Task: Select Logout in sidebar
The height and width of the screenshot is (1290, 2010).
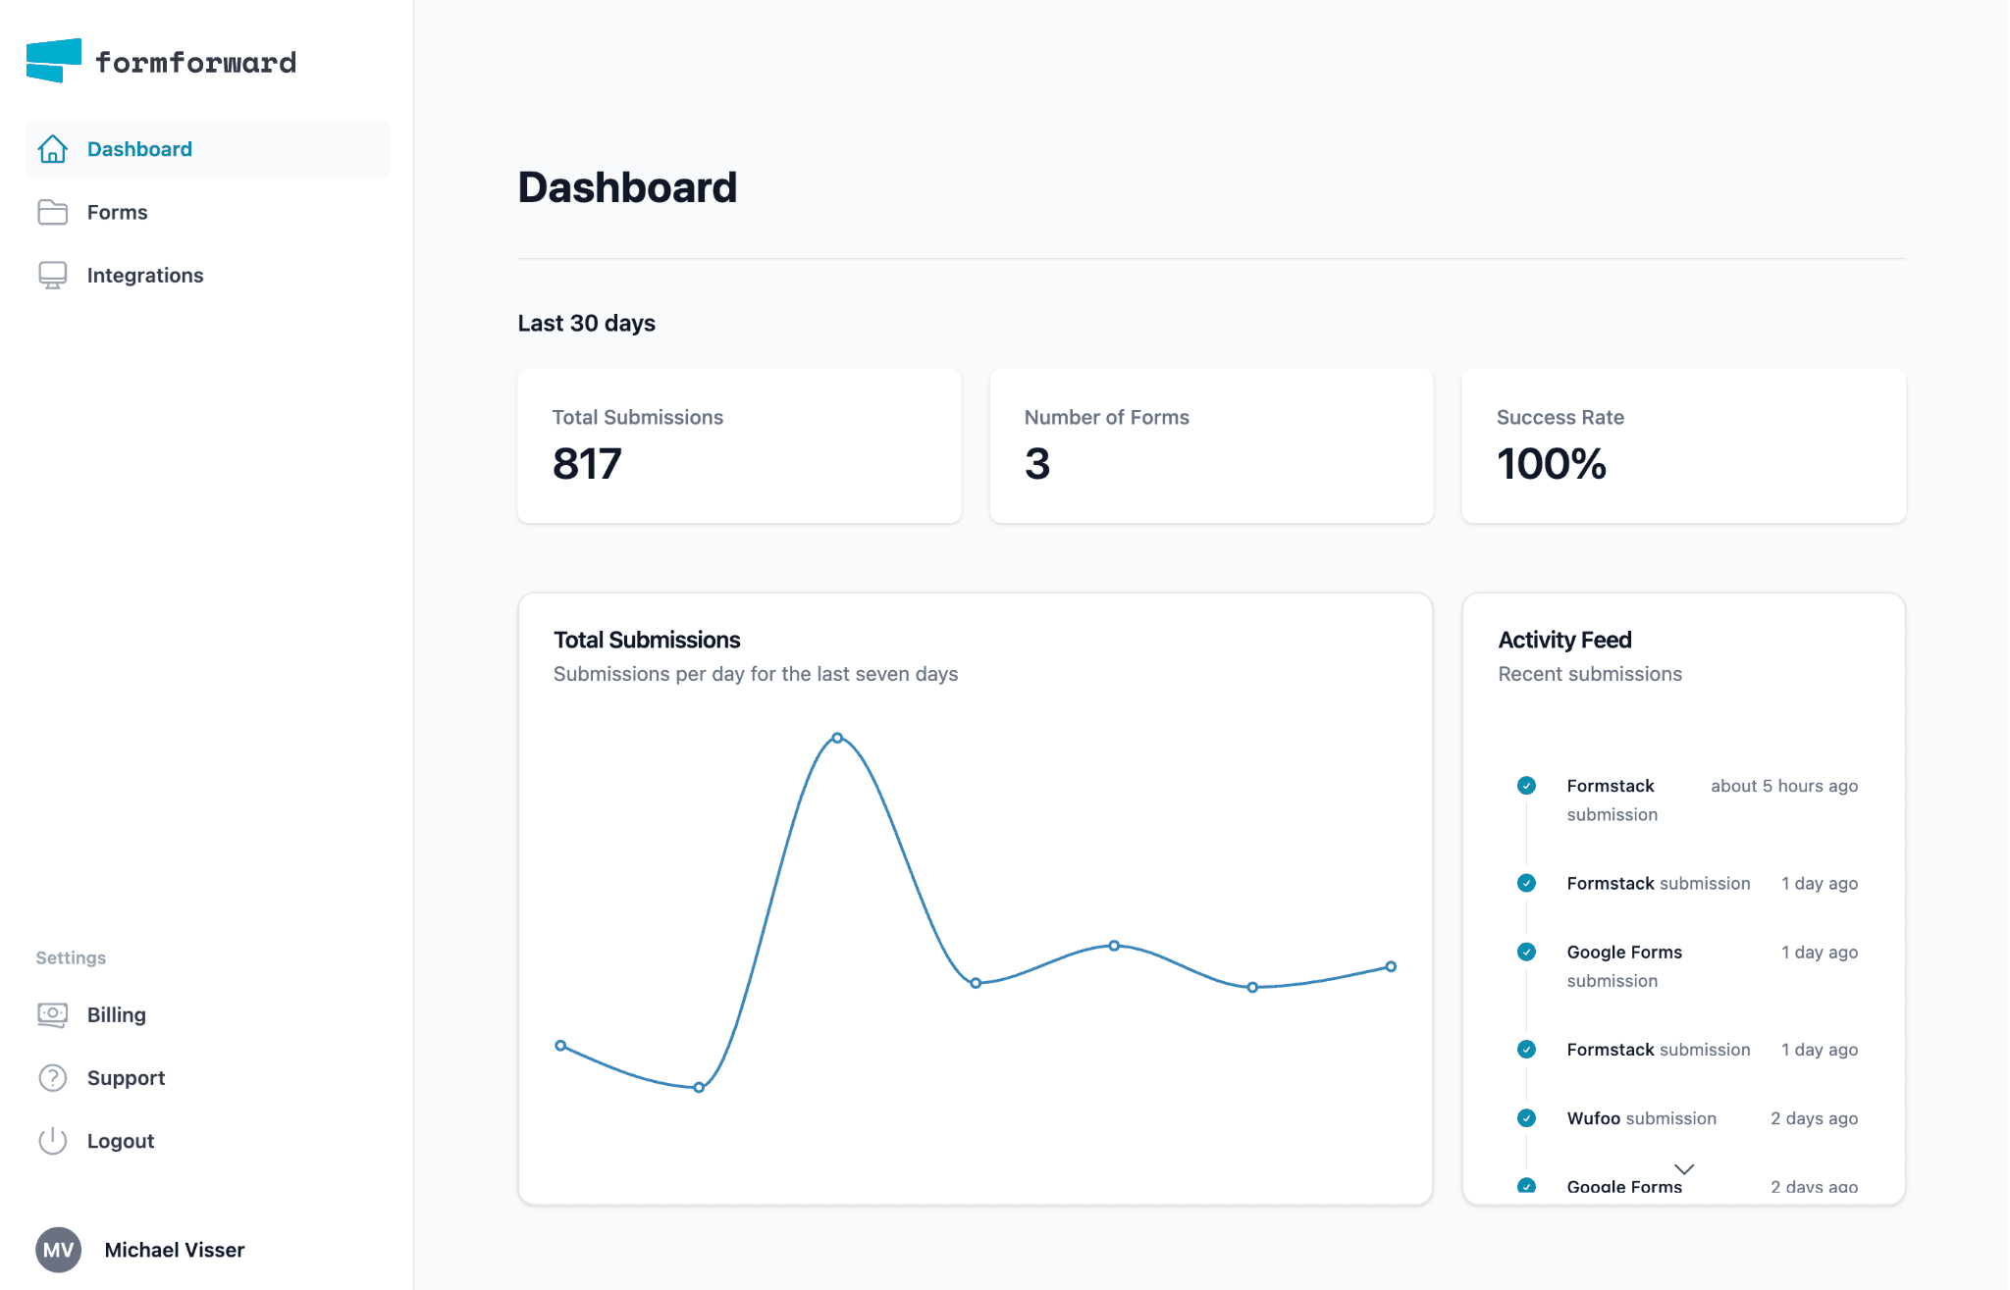Action: 207,1141
